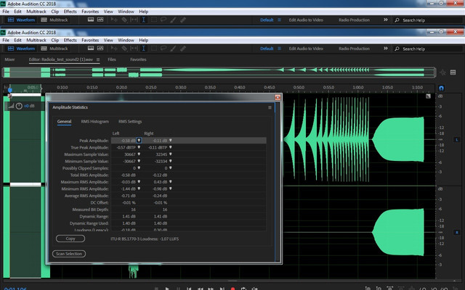
Task: Click the Copy button
Action: pos(70,239)
